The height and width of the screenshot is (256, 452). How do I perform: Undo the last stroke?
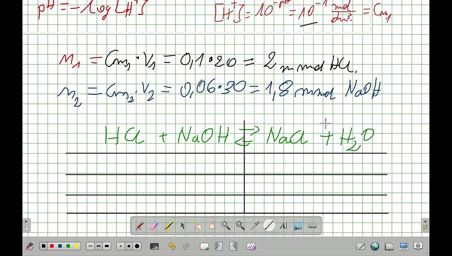point(172,246)
